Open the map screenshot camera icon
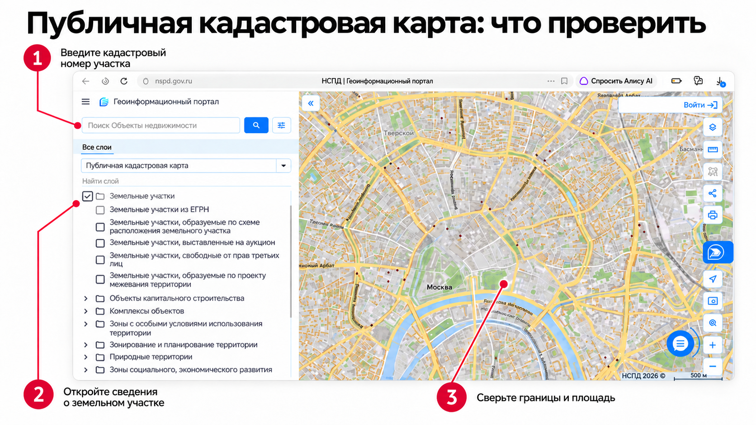This screenshot has height=425, width=756. 713,301
